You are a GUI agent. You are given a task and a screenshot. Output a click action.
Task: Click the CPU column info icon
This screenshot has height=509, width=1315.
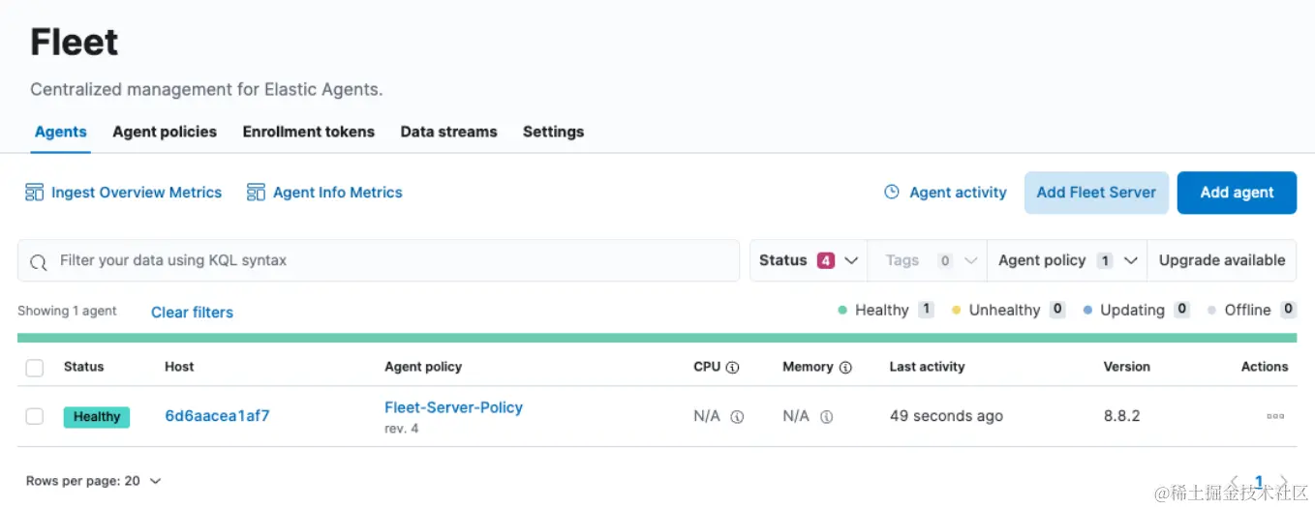pos(733,368)
